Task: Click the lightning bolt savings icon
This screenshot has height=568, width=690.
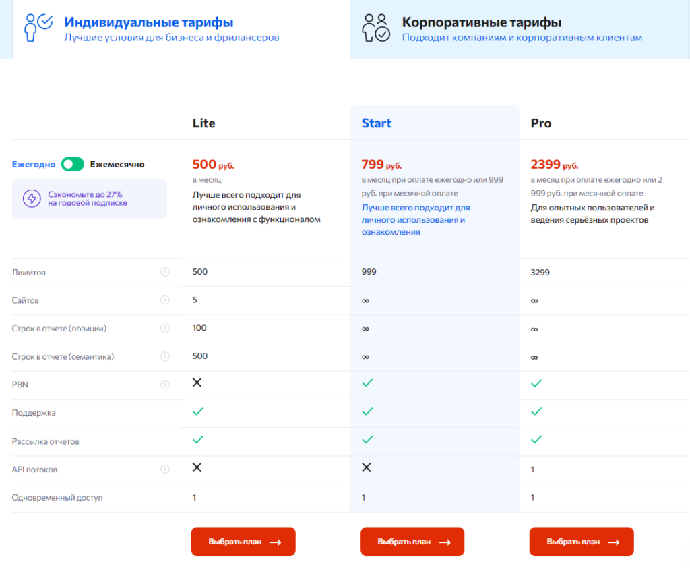Action: pos(32,198)
